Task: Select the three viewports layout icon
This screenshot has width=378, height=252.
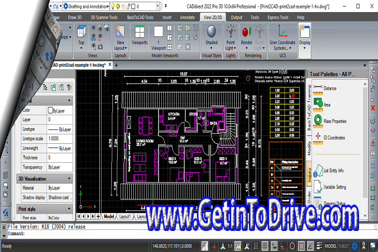Action: 170,37
